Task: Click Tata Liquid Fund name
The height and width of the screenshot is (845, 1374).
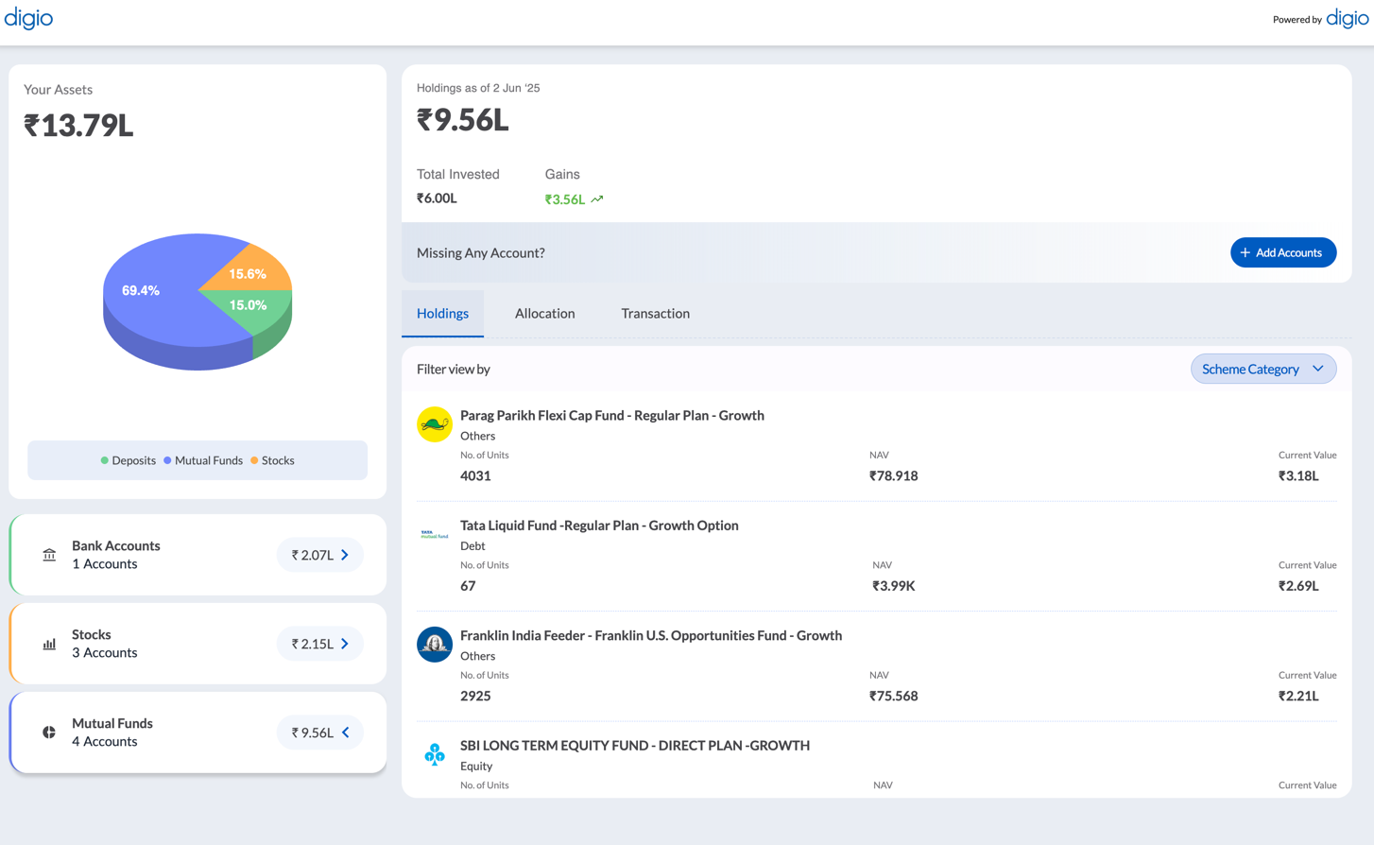Action: [x=599, y=526]
